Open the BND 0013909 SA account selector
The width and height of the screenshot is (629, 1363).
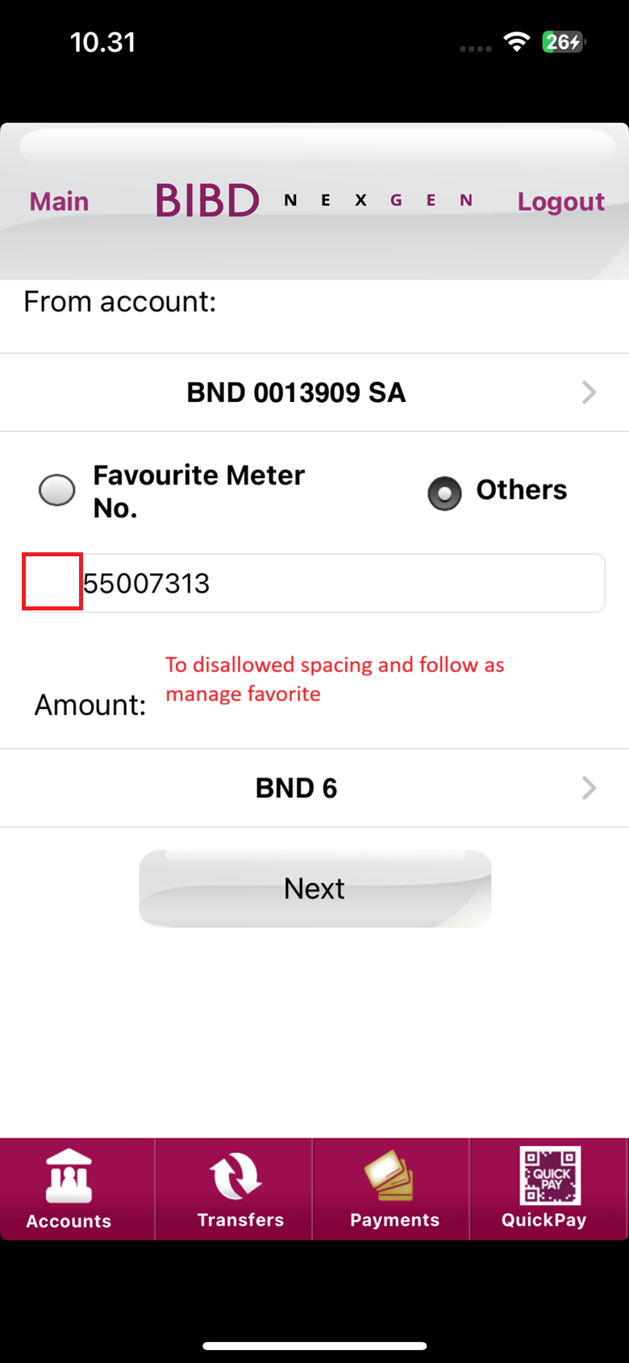[296, 392]
